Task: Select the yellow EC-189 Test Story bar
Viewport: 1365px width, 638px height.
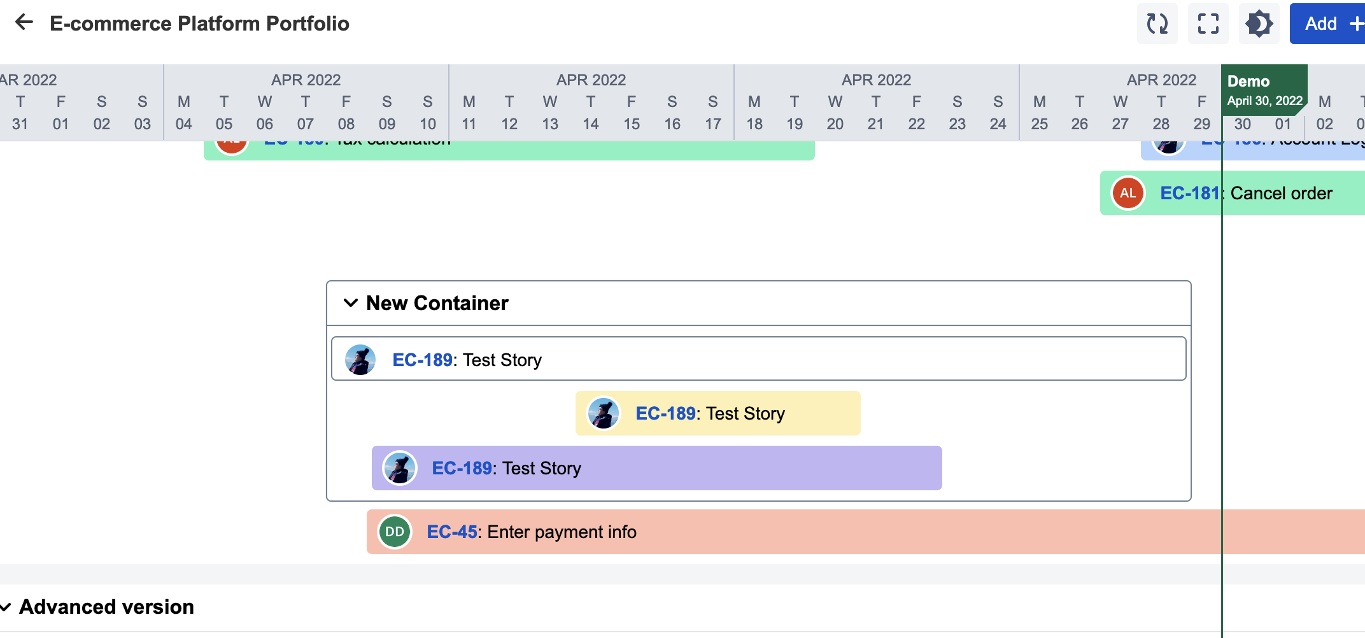Action: pyautogui.click(x=821, y=413)
